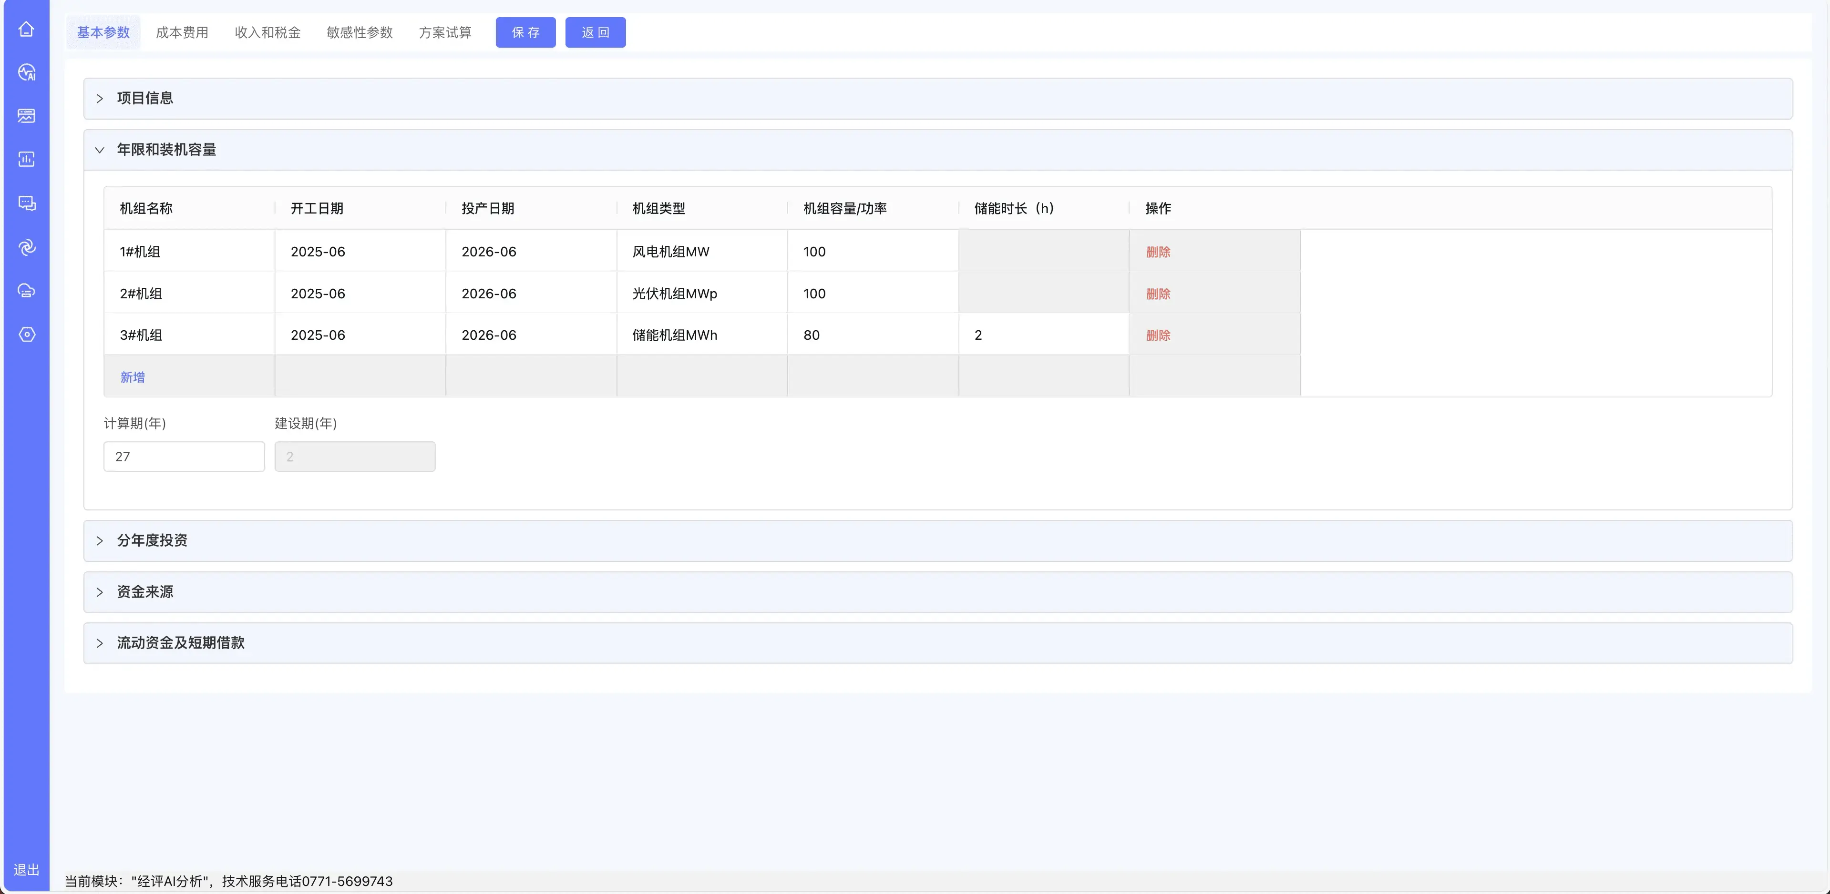The image size is (1830, 894).
Task: Expand the 分年度投资 panel
Action: 152,540
